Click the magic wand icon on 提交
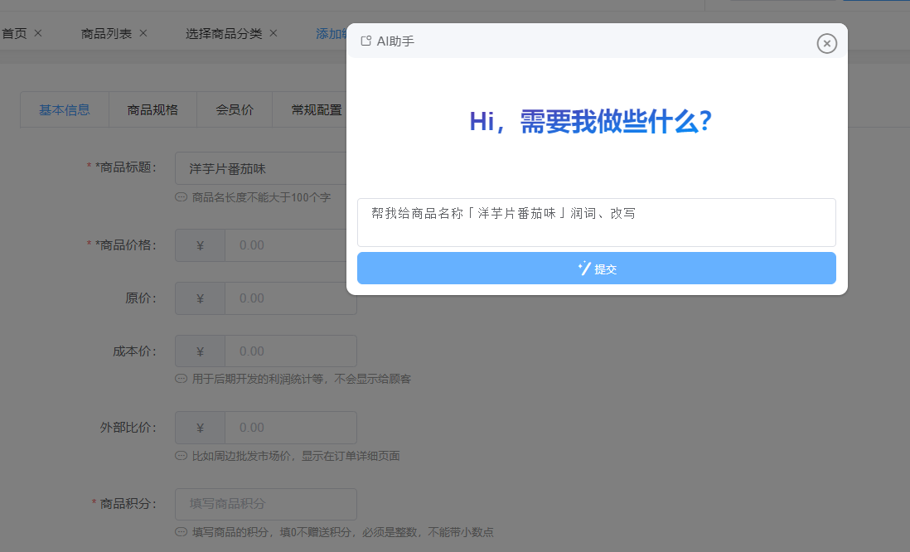 (x=584, y=269)
